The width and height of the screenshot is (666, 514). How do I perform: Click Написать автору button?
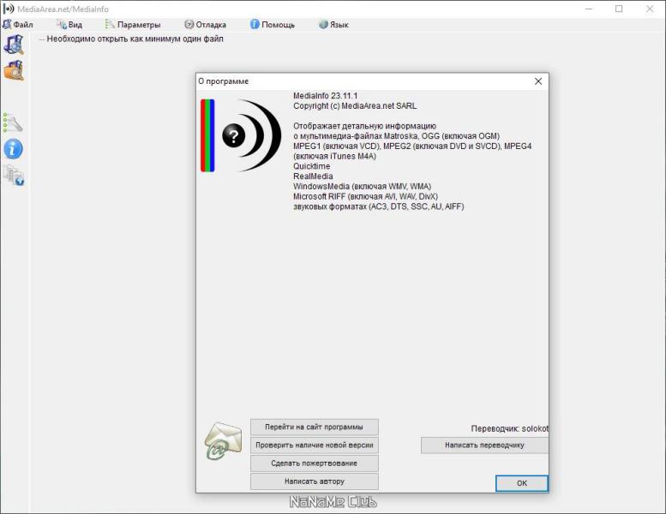(x=315, y=481)
